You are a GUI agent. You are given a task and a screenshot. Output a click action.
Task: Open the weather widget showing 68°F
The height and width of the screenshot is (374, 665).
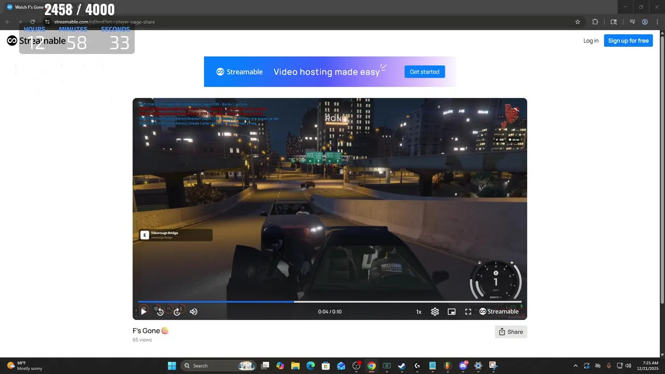(x=24, y=366)
